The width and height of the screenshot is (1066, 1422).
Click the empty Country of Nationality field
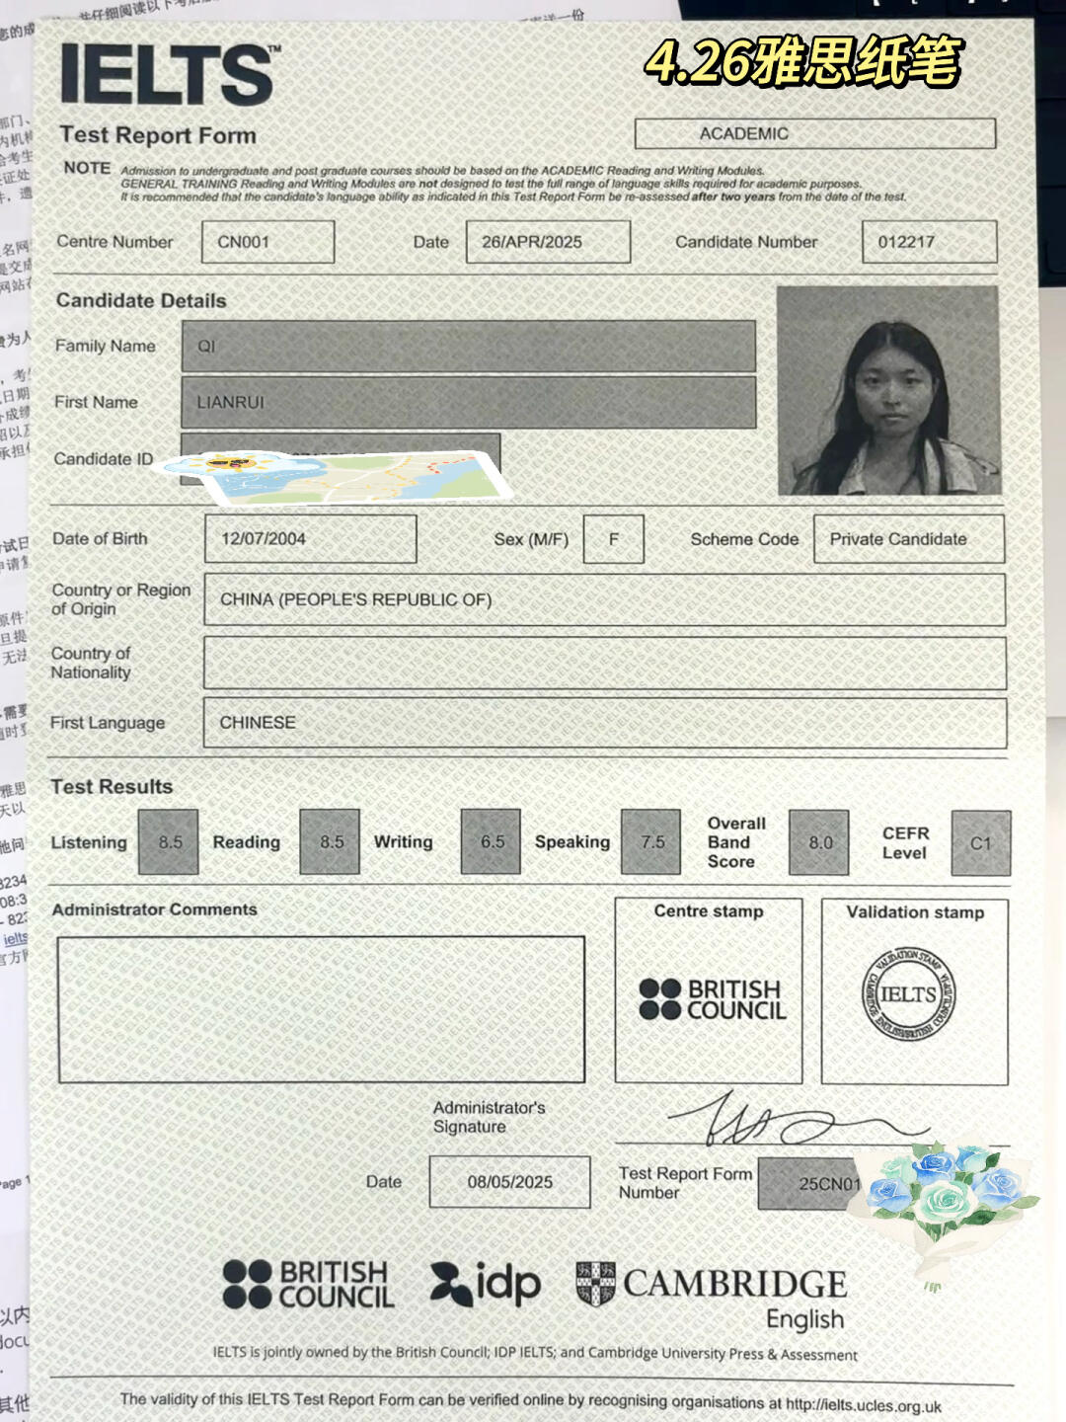pyautogui.click(x=605, y=663)
